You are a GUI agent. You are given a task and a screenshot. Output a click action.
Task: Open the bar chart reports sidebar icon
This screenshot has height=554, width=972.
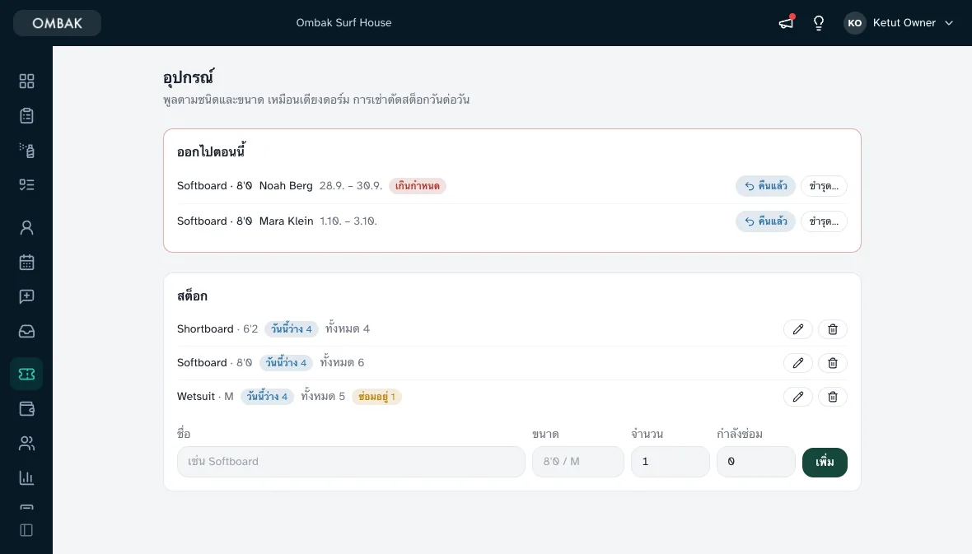click(x=26, y=477)
